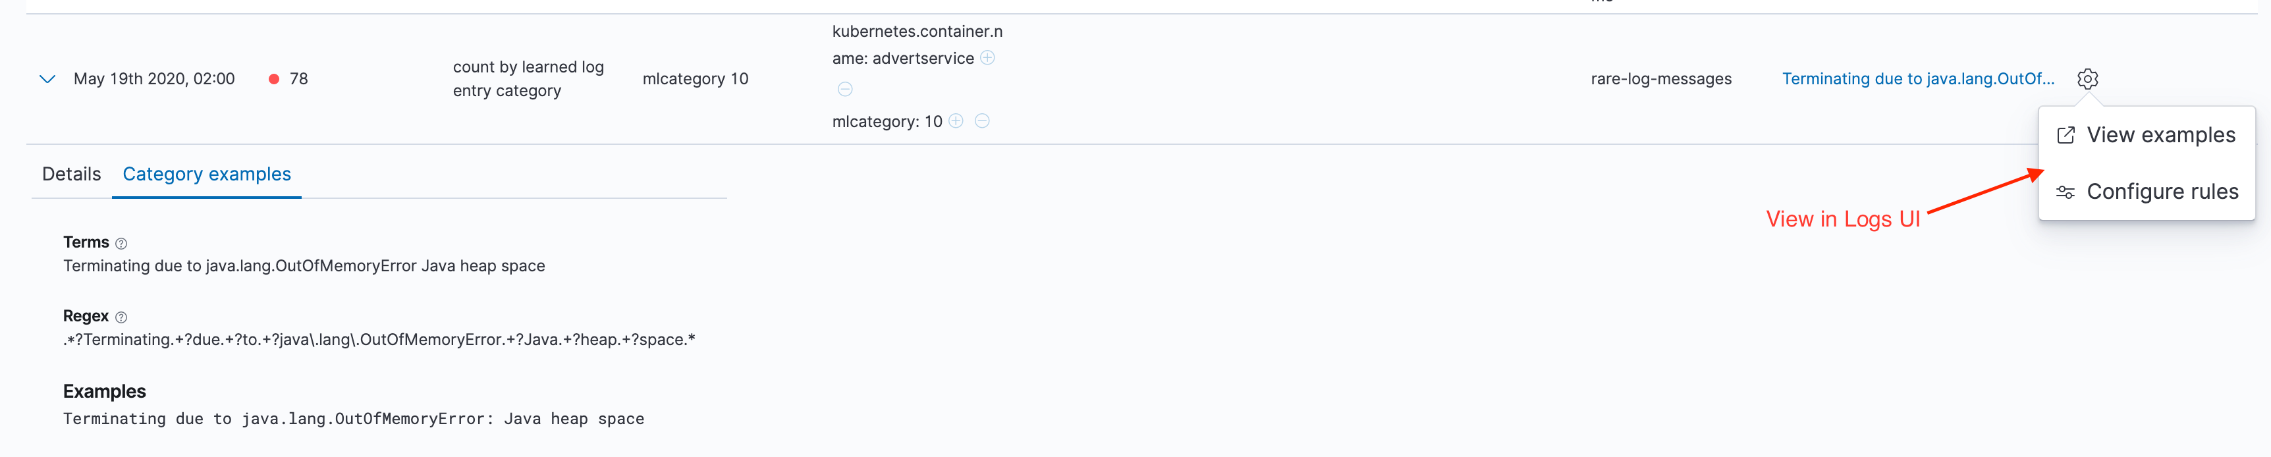The height and width of the screenshot is (457, 2271).
Task: Click the sliders icon beside Configure rules
Action: click(2066, 192)
